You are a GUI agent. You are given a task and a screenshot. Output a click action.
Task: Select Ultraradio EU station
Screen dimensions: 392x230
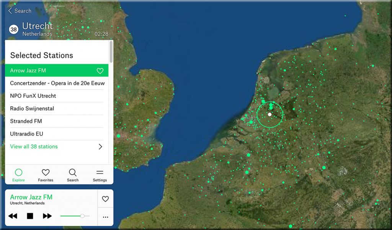pyautogui.click(x=26, y=134)
